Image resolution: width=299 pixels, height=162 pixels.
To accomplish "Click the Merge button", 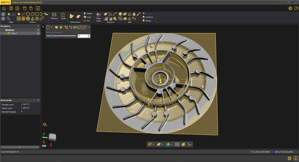I will point(147,20).
